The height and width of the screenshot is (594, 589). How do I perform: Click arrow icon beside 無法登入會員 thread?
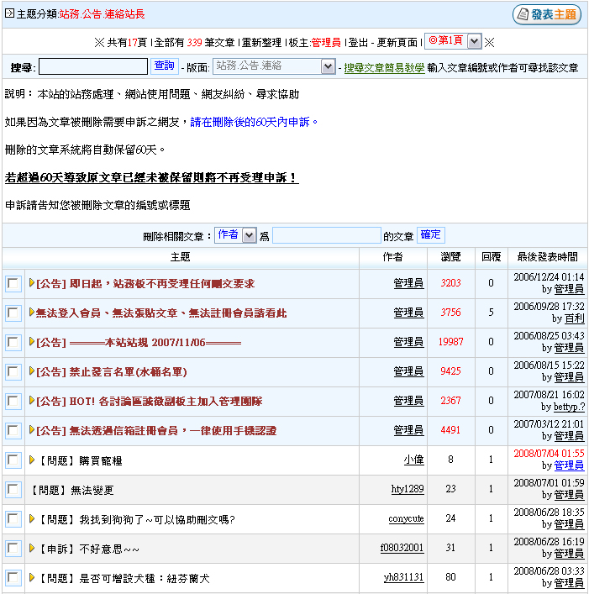[32, 313]
